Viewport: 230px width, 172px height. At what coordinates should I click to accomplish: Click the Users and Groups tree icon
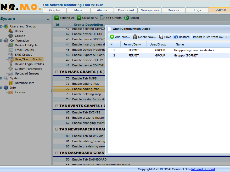click(6, 26)
